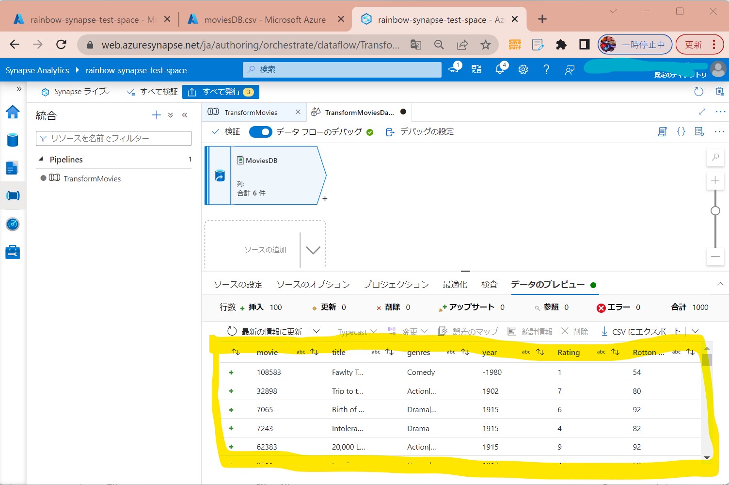Open the code braces JSON icon
Viewport: 729px width, 485px height.
pyautogui.click(x=681, y=131)
